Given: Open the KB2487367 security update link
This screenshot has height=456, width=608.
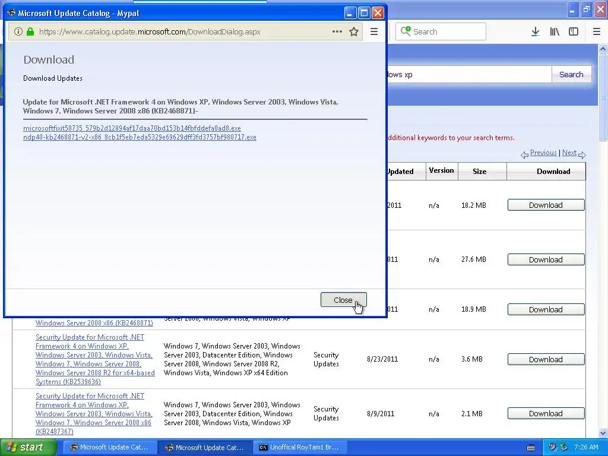Looking at the screenshot, I should (93, 414).
